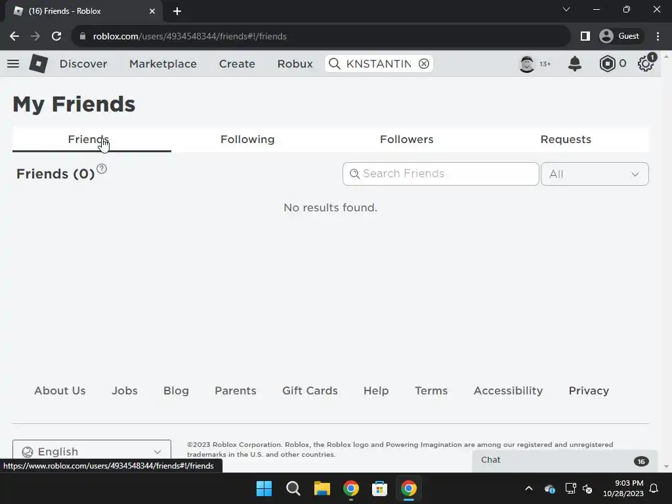Click the Friends count help question icon
The width and height of the screenshot is (672, 504).
pyautogui.click(x=102, y=169)
